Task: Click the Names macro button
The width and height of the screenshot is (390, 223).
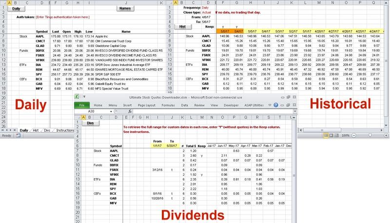Action: (x=125, y=8)
